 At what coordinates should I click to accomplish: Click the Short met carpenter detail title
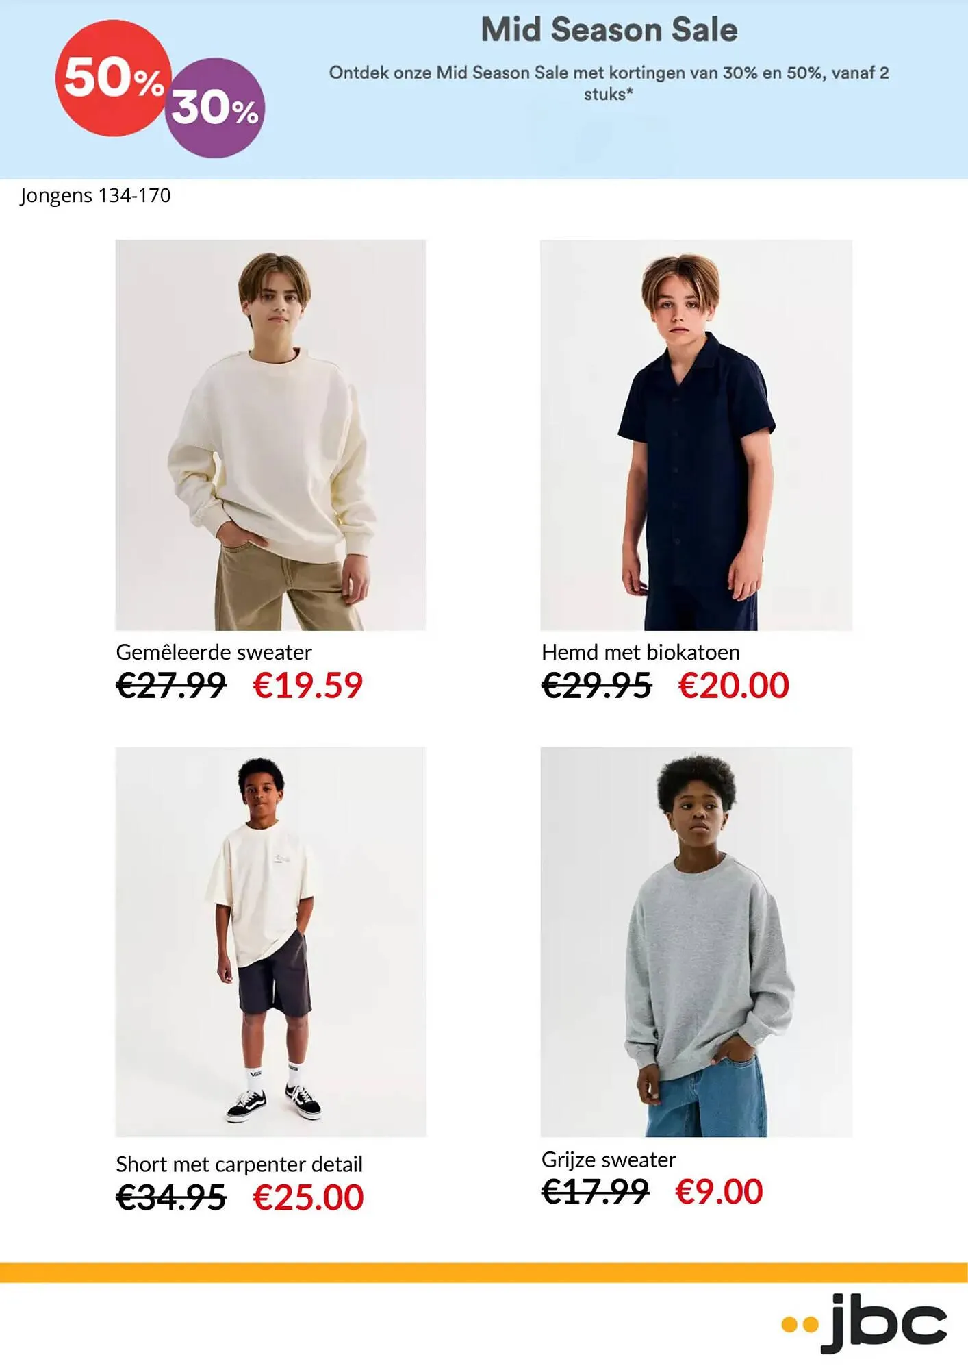pos(239,1164)
